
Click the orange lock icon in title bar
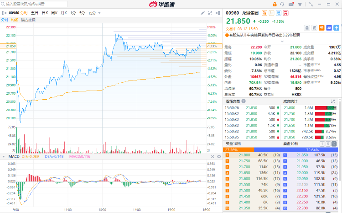click(275, 4)
